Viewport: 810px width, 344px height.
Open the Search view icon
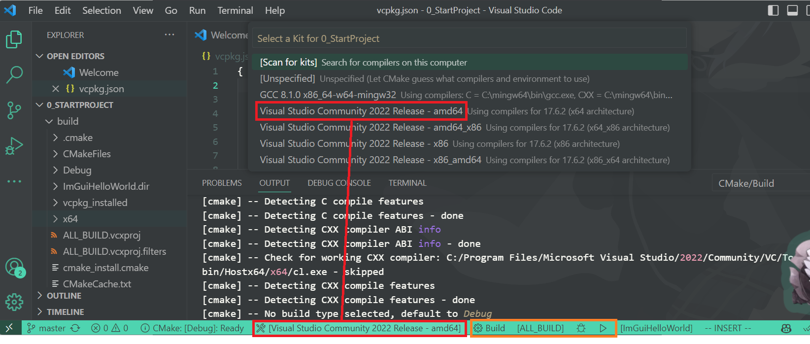tap(14, 75)
